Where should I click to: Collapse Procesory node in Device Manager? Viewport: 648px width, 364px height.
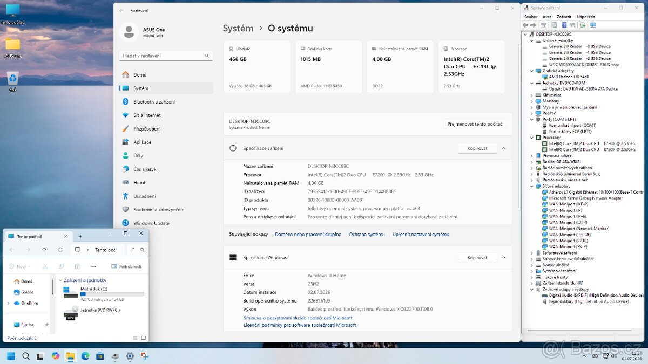pos(531,138)
